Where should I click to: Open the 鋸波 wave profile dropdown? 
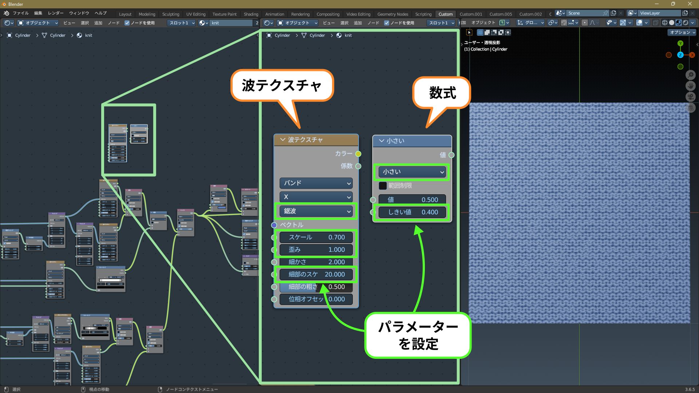click(x=316, y=211)
